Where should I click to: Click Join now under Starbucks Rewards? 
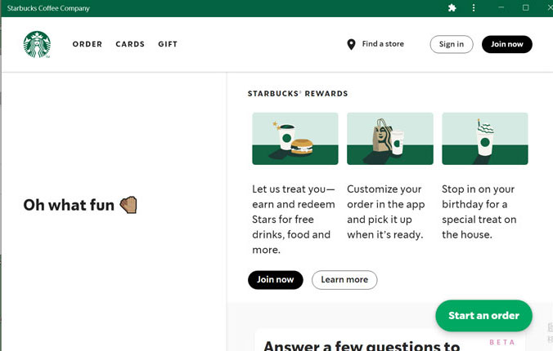[276, 280]
